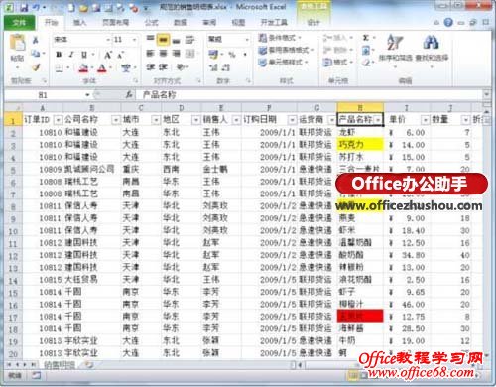This screenshot has height=387, width=496.
Task: Click the Align Text Right icon
Action: coord(176,54)
